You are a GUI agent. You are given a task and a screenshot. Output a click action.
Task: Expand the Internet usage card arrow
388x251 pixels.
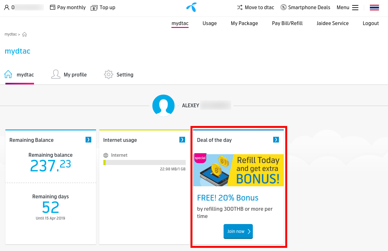pos(182,140)
